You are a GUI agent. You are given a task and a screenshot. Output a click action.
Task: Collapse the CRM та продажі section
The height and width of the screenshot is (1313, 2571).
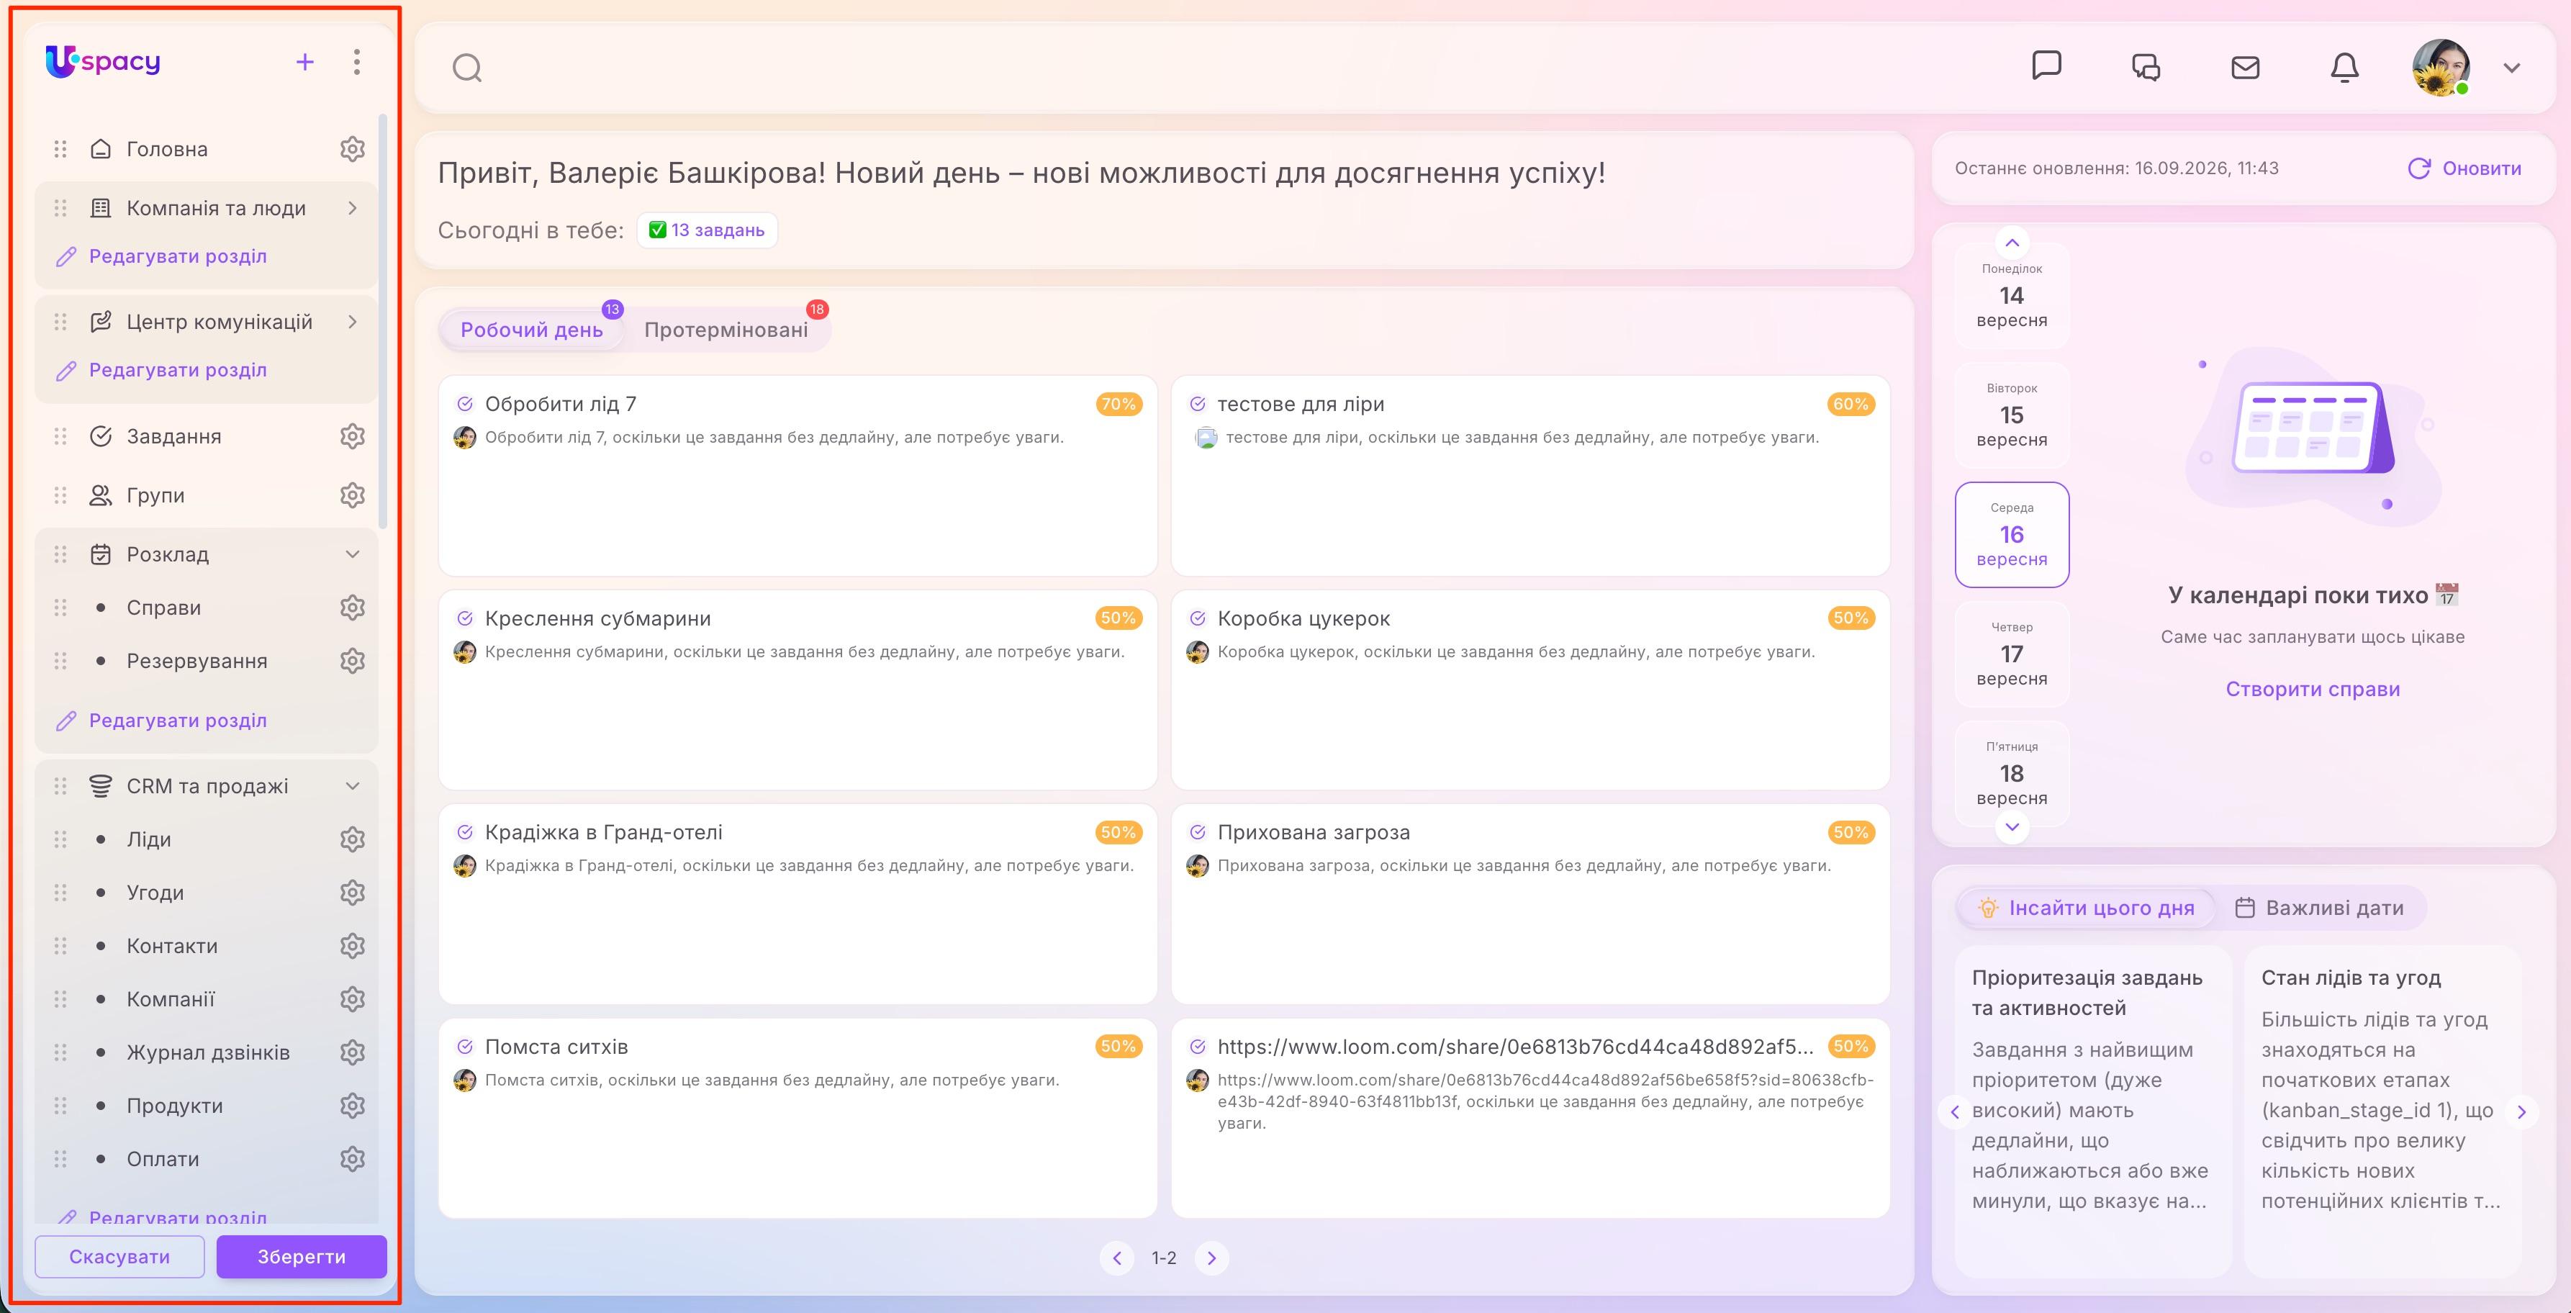[352, 786]
